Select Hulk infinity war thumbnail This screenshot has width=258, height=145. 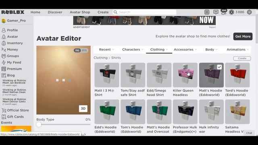211,112
